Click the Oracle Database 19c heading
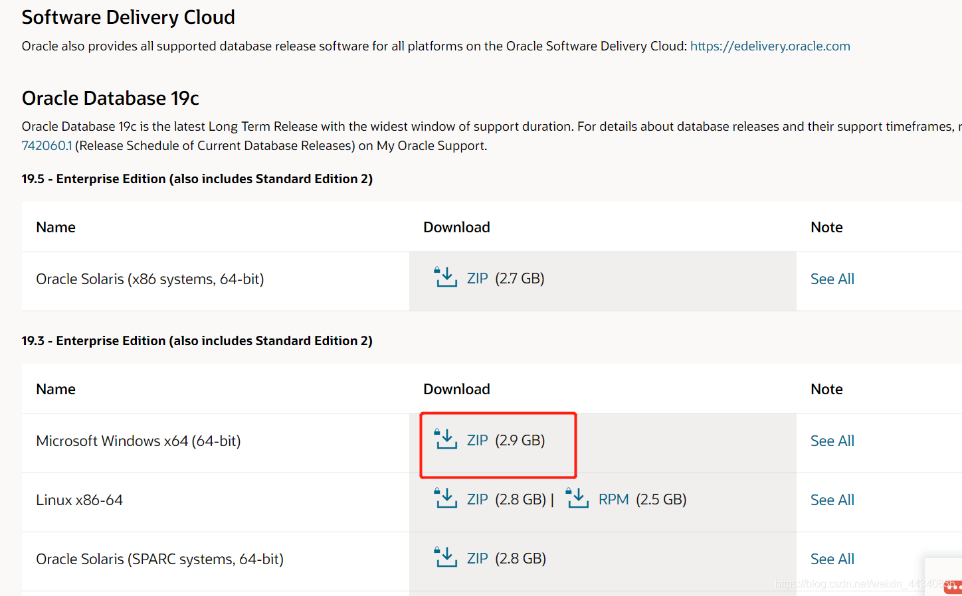Viewport: 962px width, 596px height. point(110,98)
